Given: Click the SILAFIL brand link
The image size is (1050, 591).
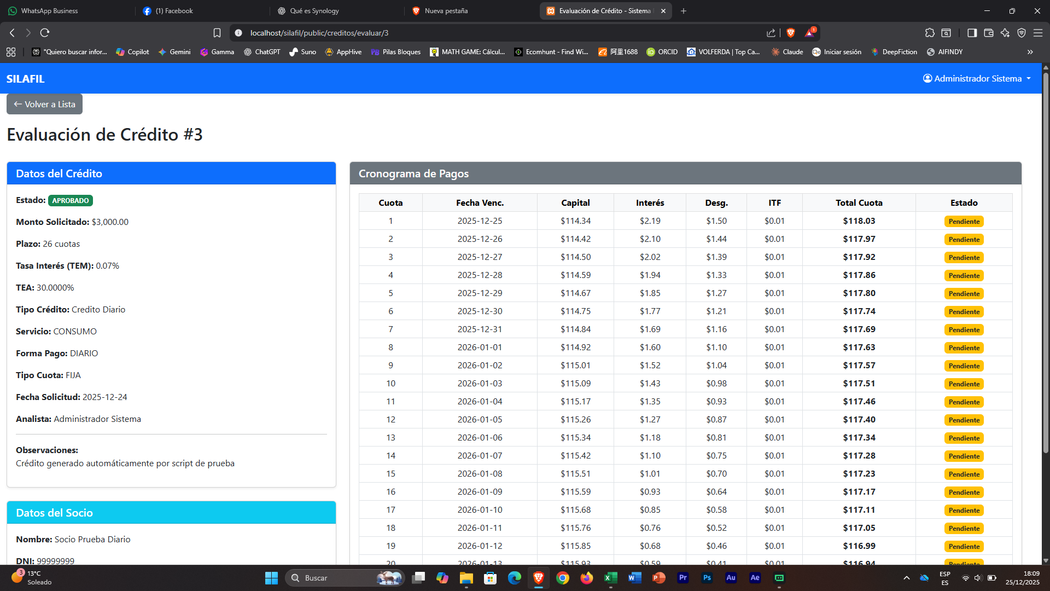Looking at the screenshot, I should click(x=25, y=79).
